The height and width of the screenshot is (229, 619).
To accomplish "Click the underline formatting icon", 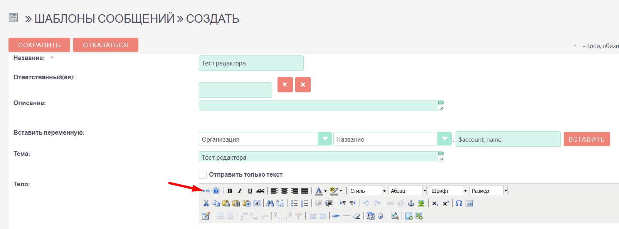I will click(x=250, y=191).
